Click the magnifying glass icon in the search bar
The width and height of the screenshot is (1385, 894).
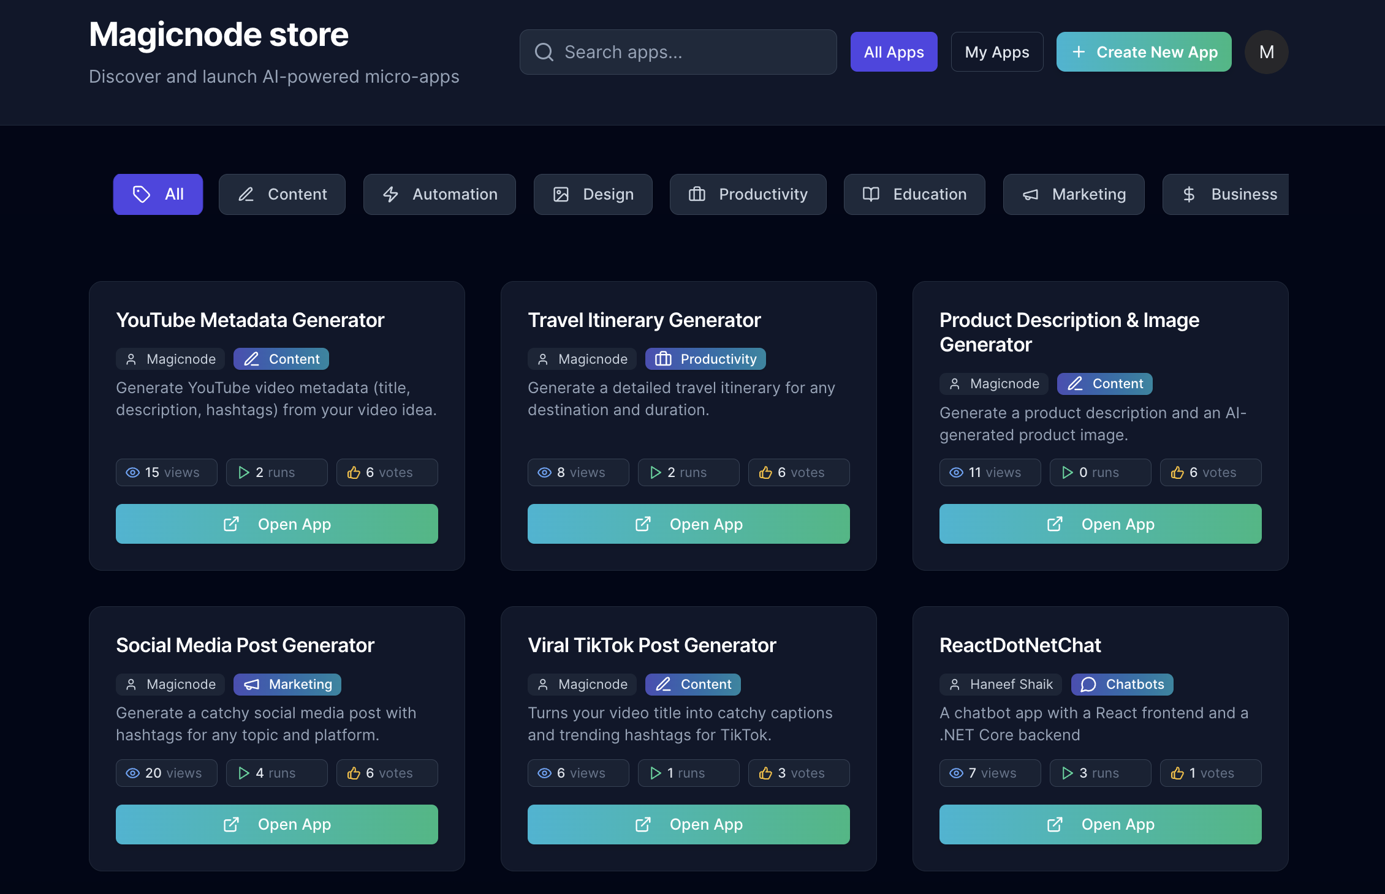(x=544, y=52)
